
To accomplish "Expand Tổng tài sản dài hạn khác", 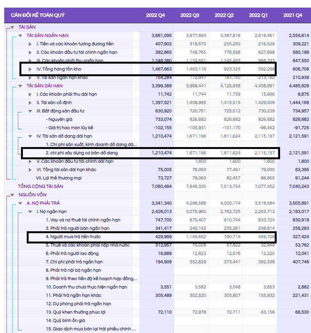I will (30, 170).
